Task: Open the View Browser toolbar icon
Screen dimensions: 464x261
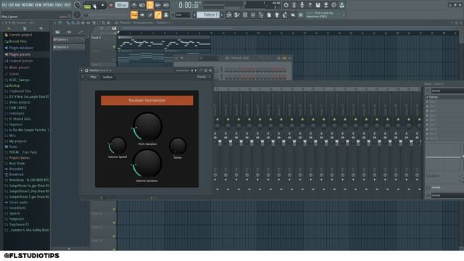Action: click(261, 14)
